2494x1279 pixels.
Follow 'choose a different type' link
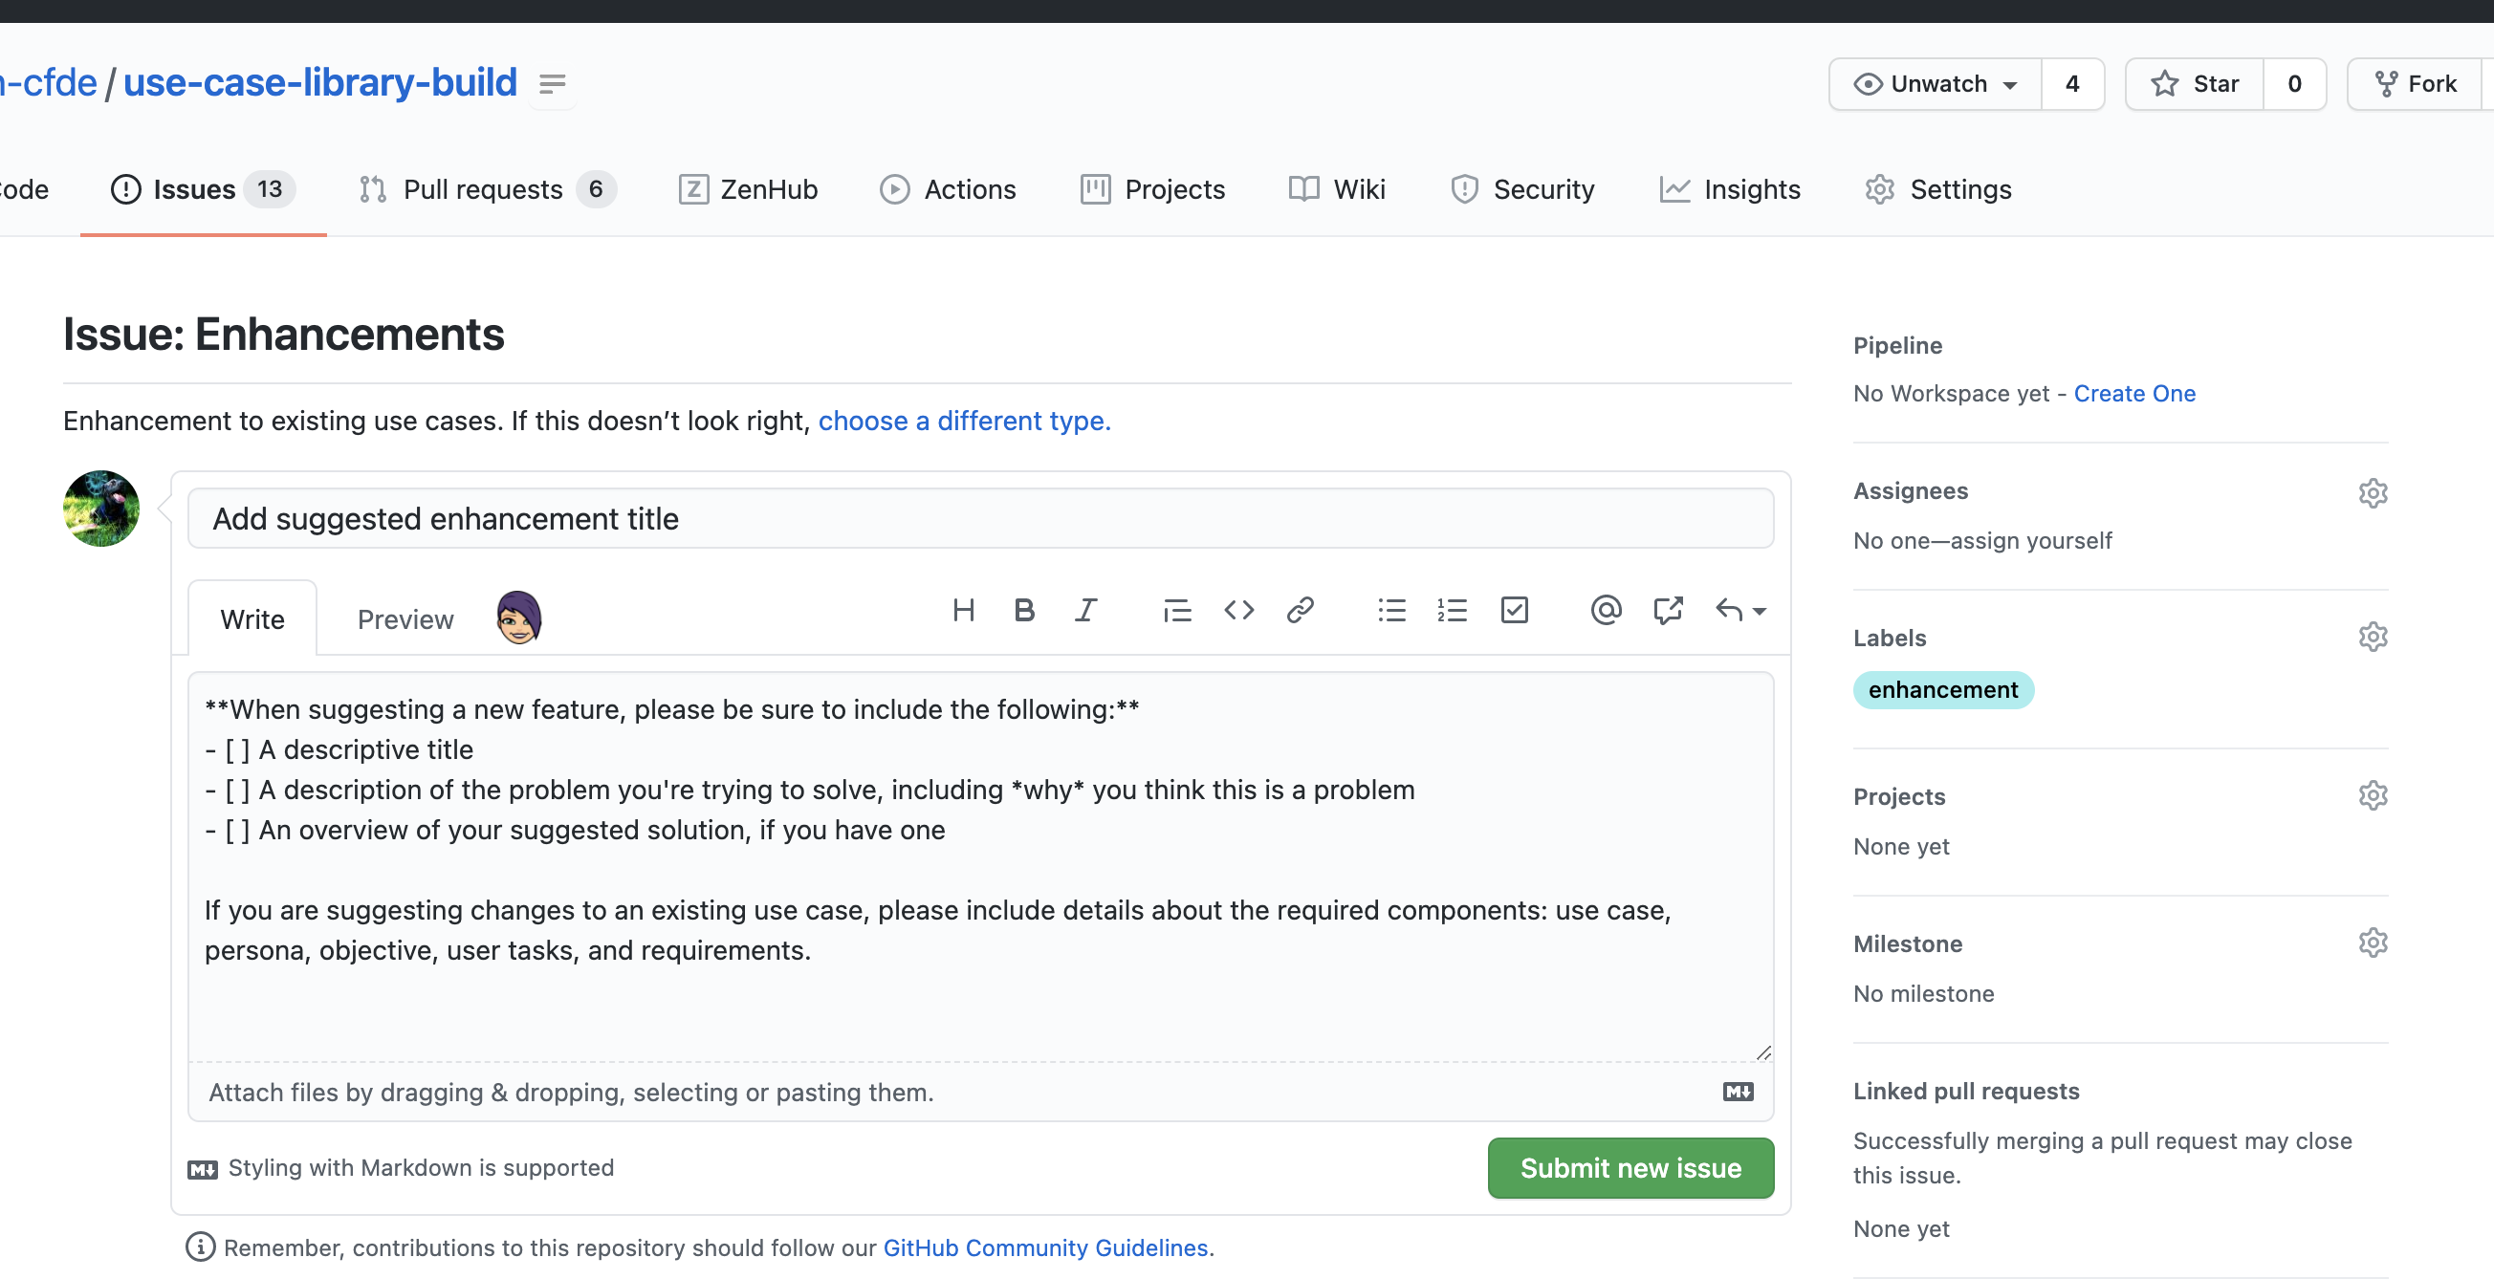click(x=964, y=421)
